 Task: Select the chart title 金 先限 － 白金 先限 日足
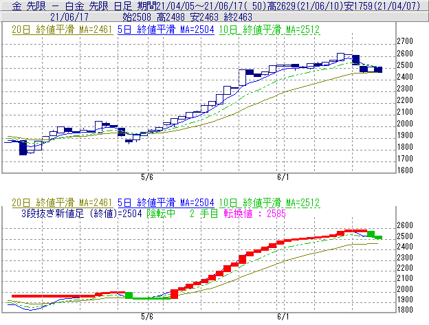tap(72, 5)
